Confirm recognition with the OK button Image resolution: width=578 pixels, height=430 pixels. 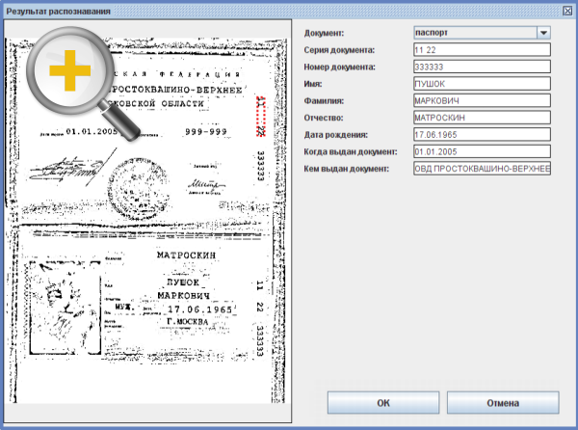tap(383, 402)
